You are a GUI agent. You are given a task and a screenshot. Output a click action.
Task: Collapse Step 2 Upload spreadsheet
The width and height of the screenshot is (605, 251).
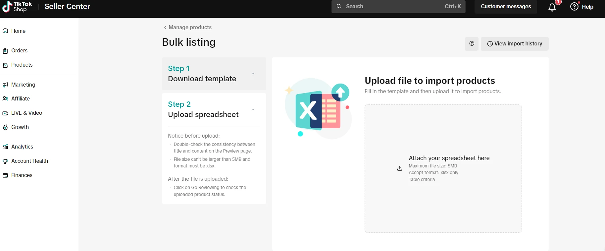pyautogui.click(x=253, y=109)
